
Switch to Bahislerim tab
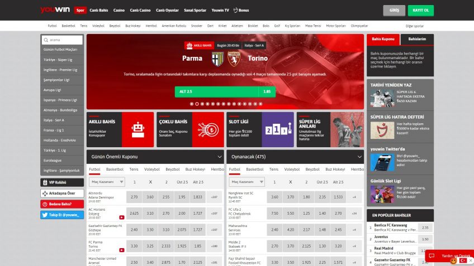417,39
